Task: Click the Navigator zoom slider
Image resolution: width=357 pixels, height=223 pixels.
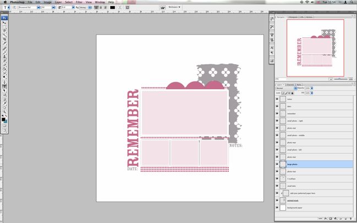Action: [x=340, y=79]
